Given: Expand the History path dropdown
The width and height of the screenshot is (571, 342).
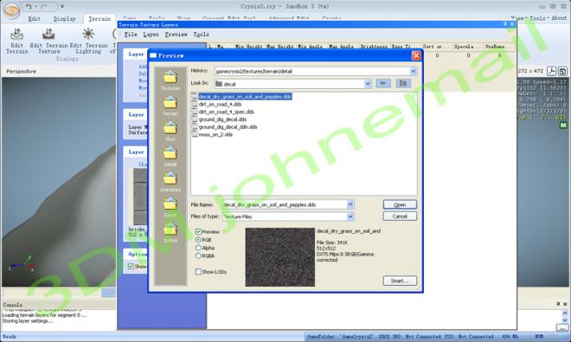Looking at the screenshot, I should pos(413,71).
